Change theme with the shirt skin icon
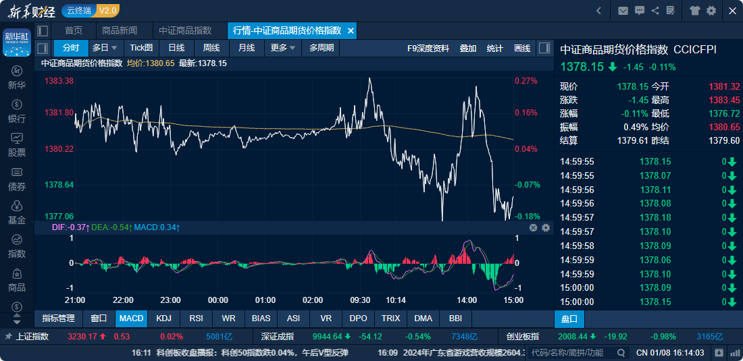Screen dimensions: 743x361 click(x=695, y=11)
